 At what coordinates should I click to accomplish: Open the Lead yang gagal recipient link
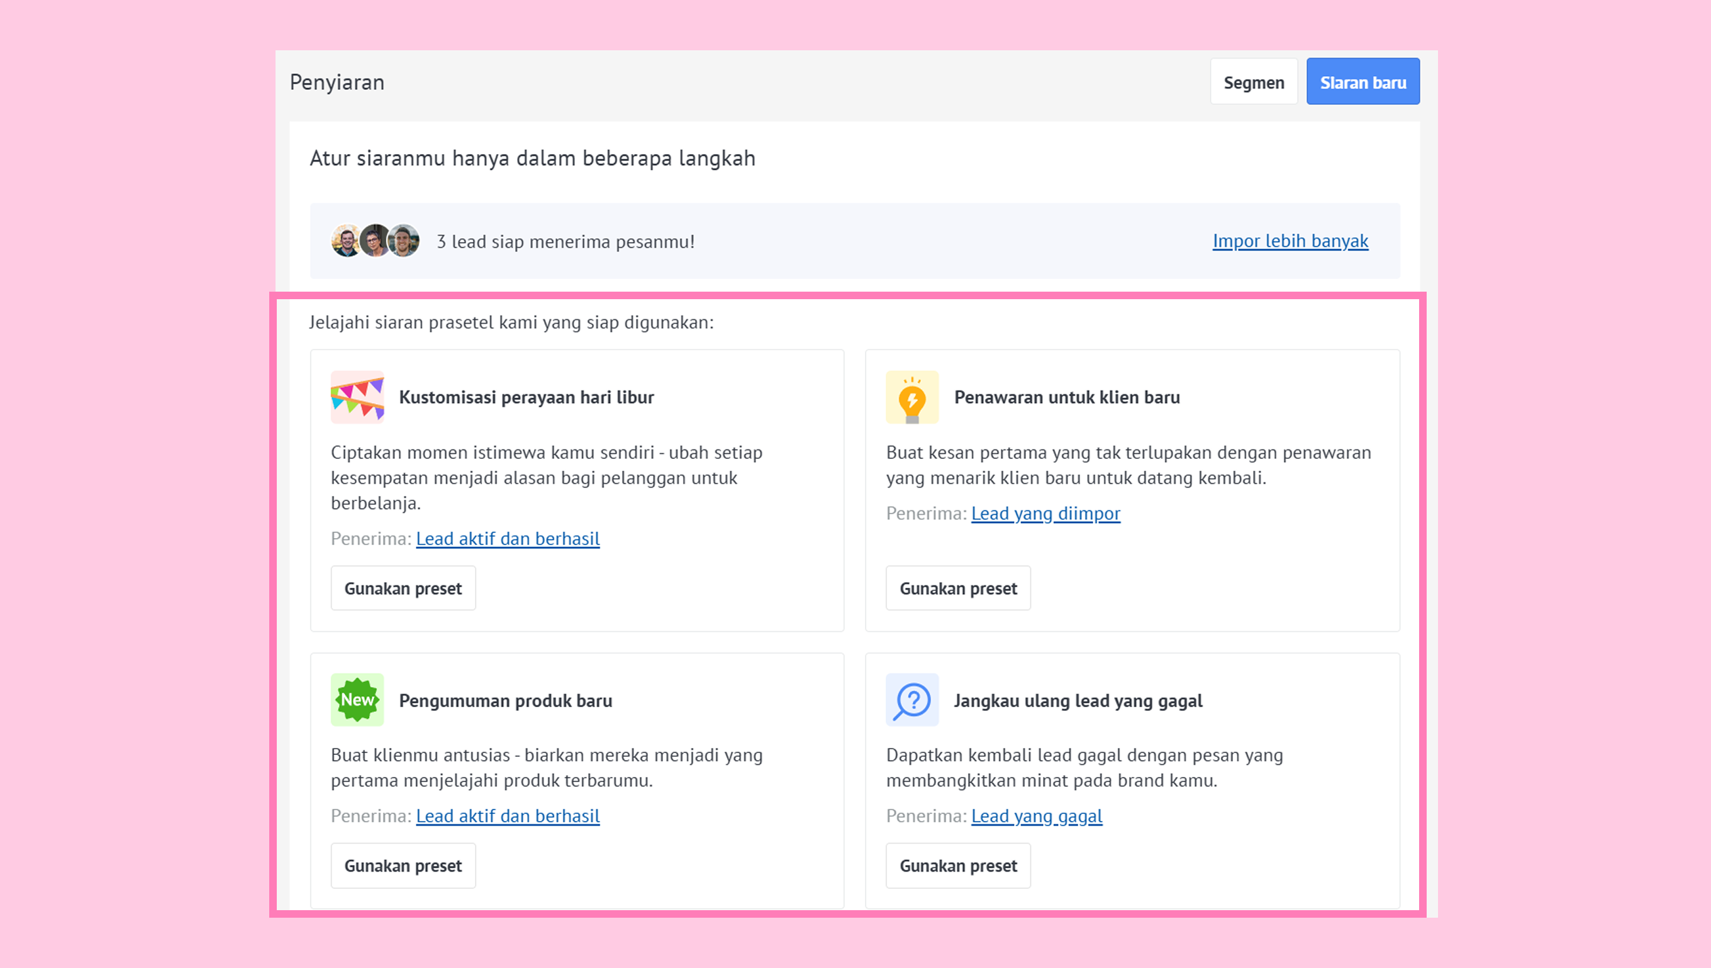[x=1037, y=816]
